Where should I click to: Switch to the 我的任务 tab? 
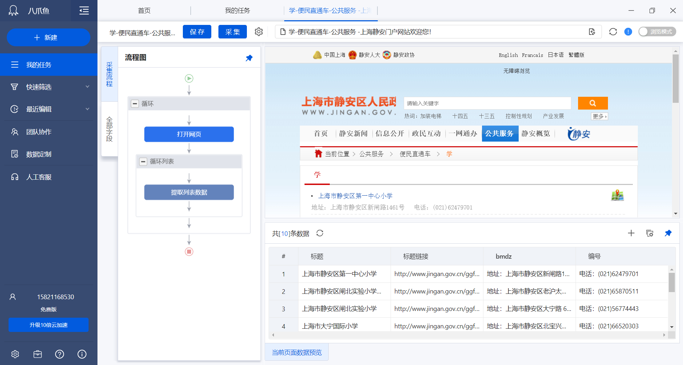[237, 11]
